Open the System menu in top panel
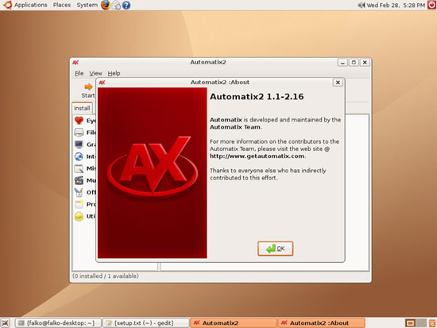Viewport: 437px width, 328px height. point(87,5)
